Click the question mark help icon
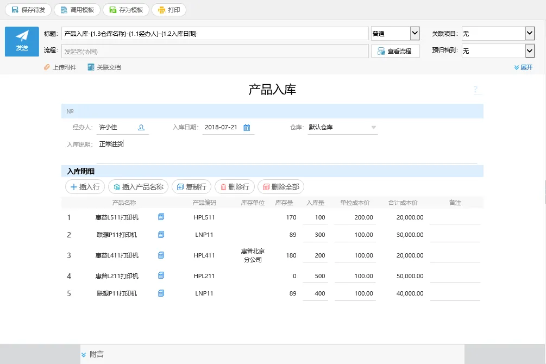Screen dimensions: 546x364 [x=476, y=89]
